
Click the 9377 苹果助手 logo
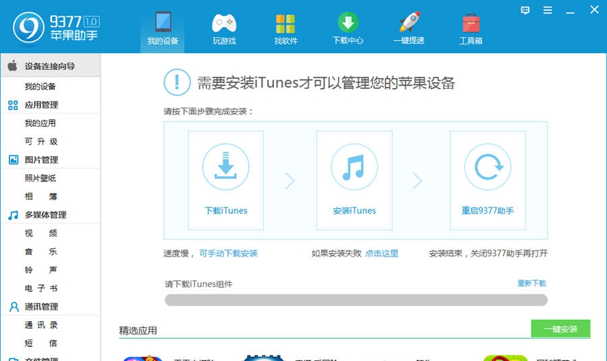click(x=56, y=28)
